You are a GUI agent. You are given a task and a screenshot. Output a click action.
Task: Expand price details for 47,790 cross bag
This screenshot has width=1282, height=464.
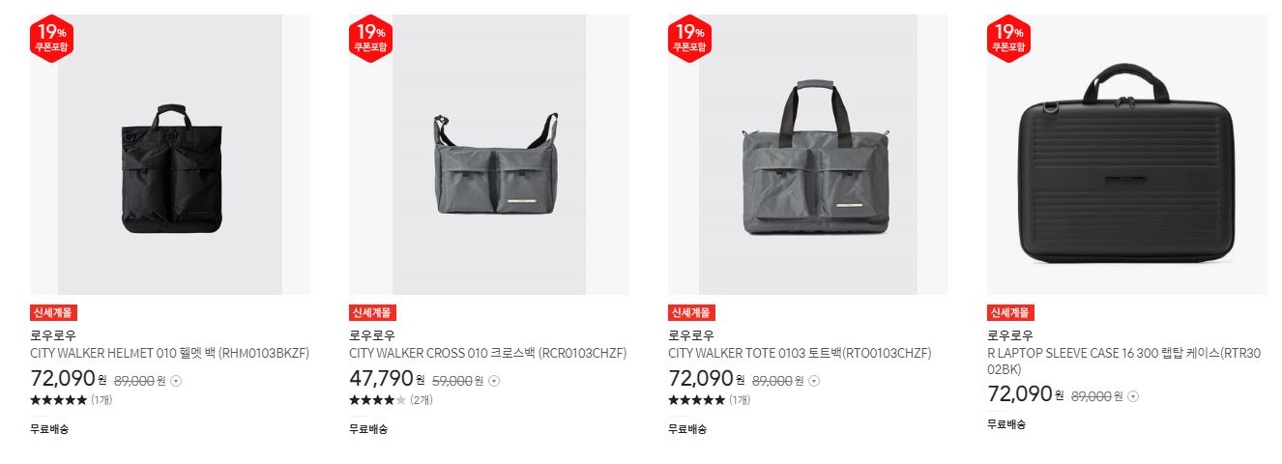(495, 381)
